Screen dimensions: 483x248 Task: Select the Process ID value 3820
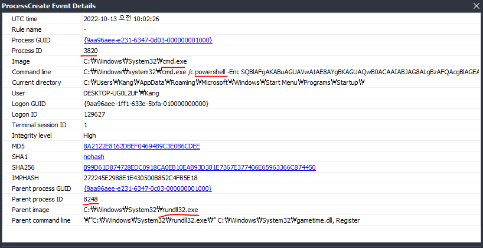pos(90,51)
